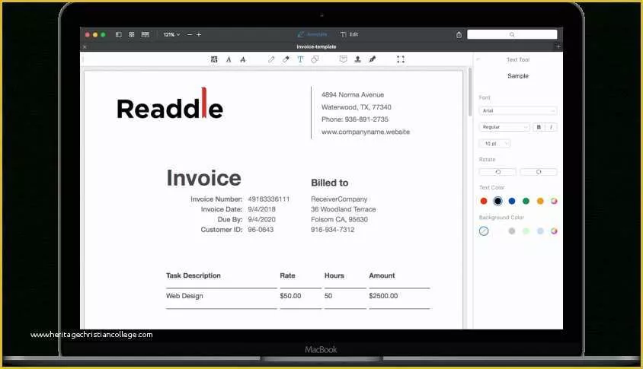Open the Arial font dropdown

pos(518,110)
